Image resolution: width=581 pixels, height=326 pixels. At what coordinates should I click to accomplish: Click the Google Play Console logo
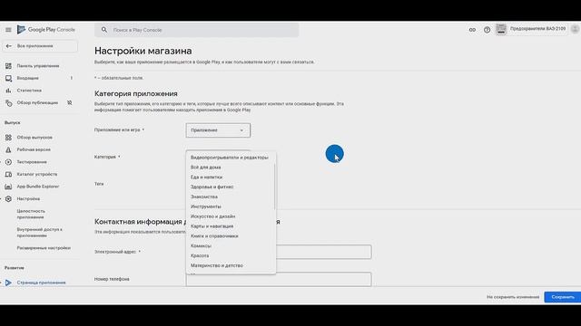click(46, 30)
